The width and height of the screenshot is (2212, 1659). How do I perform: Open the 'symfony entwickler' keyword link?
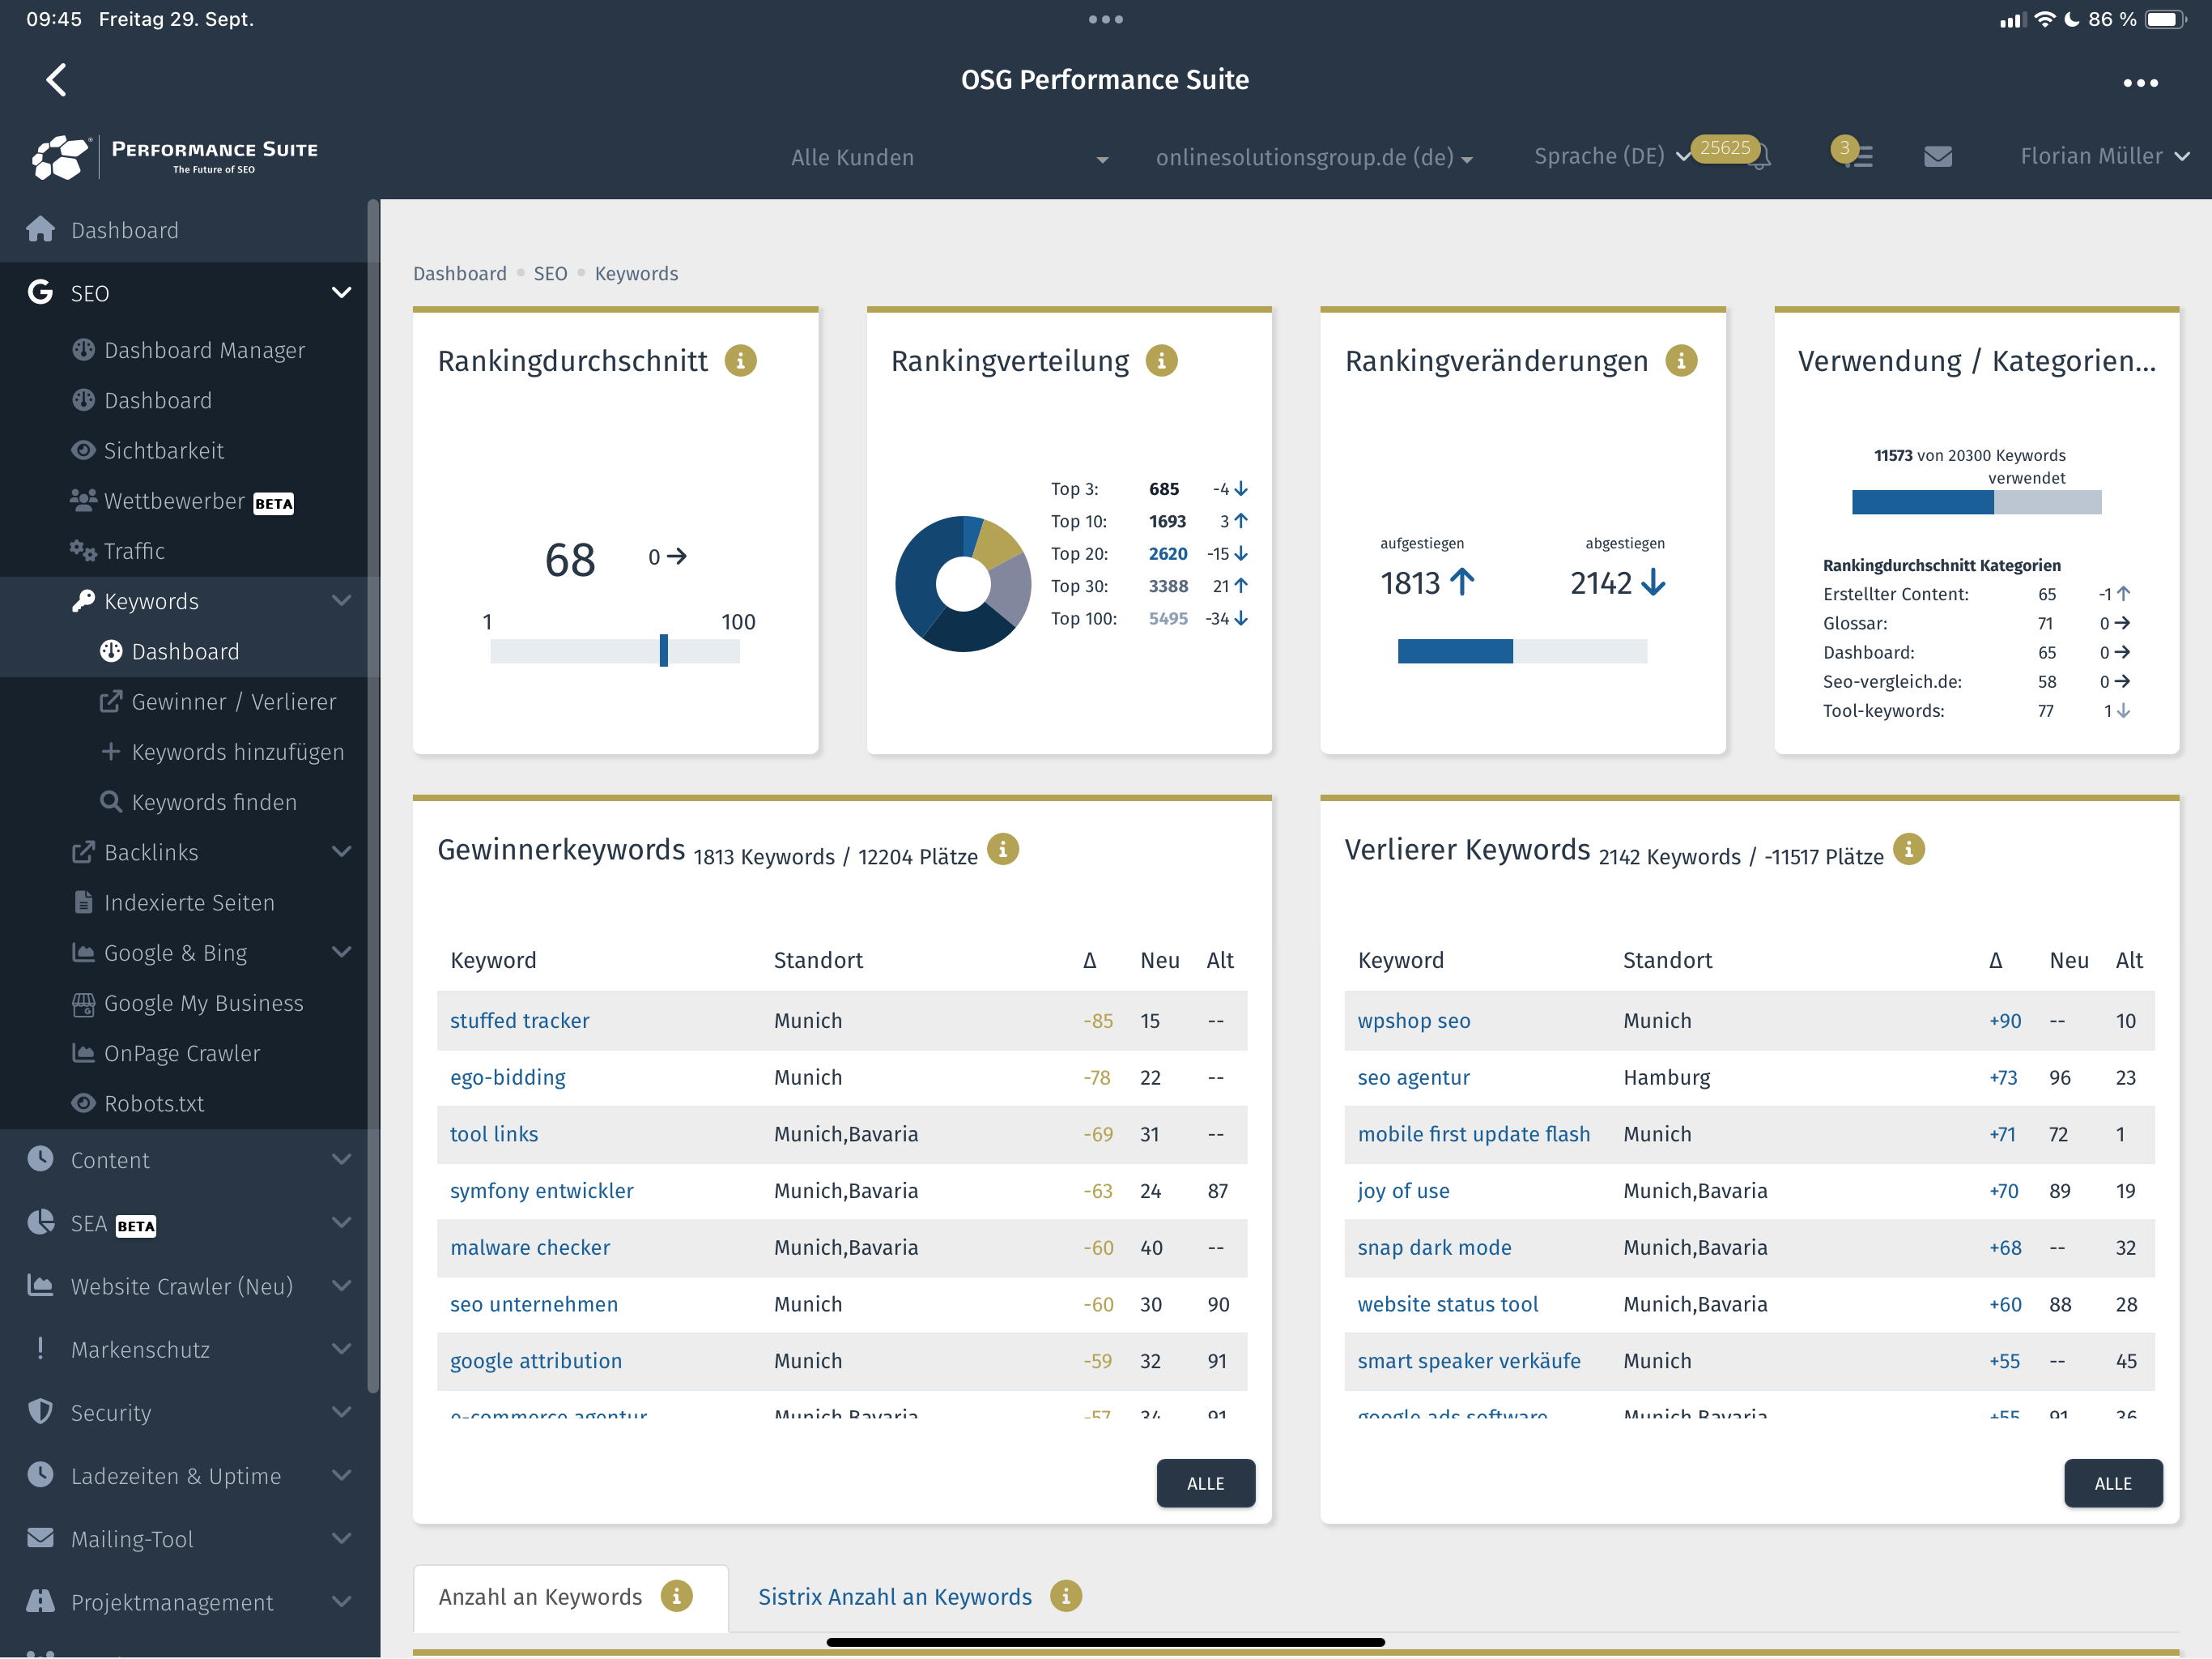coord(541,1191)
